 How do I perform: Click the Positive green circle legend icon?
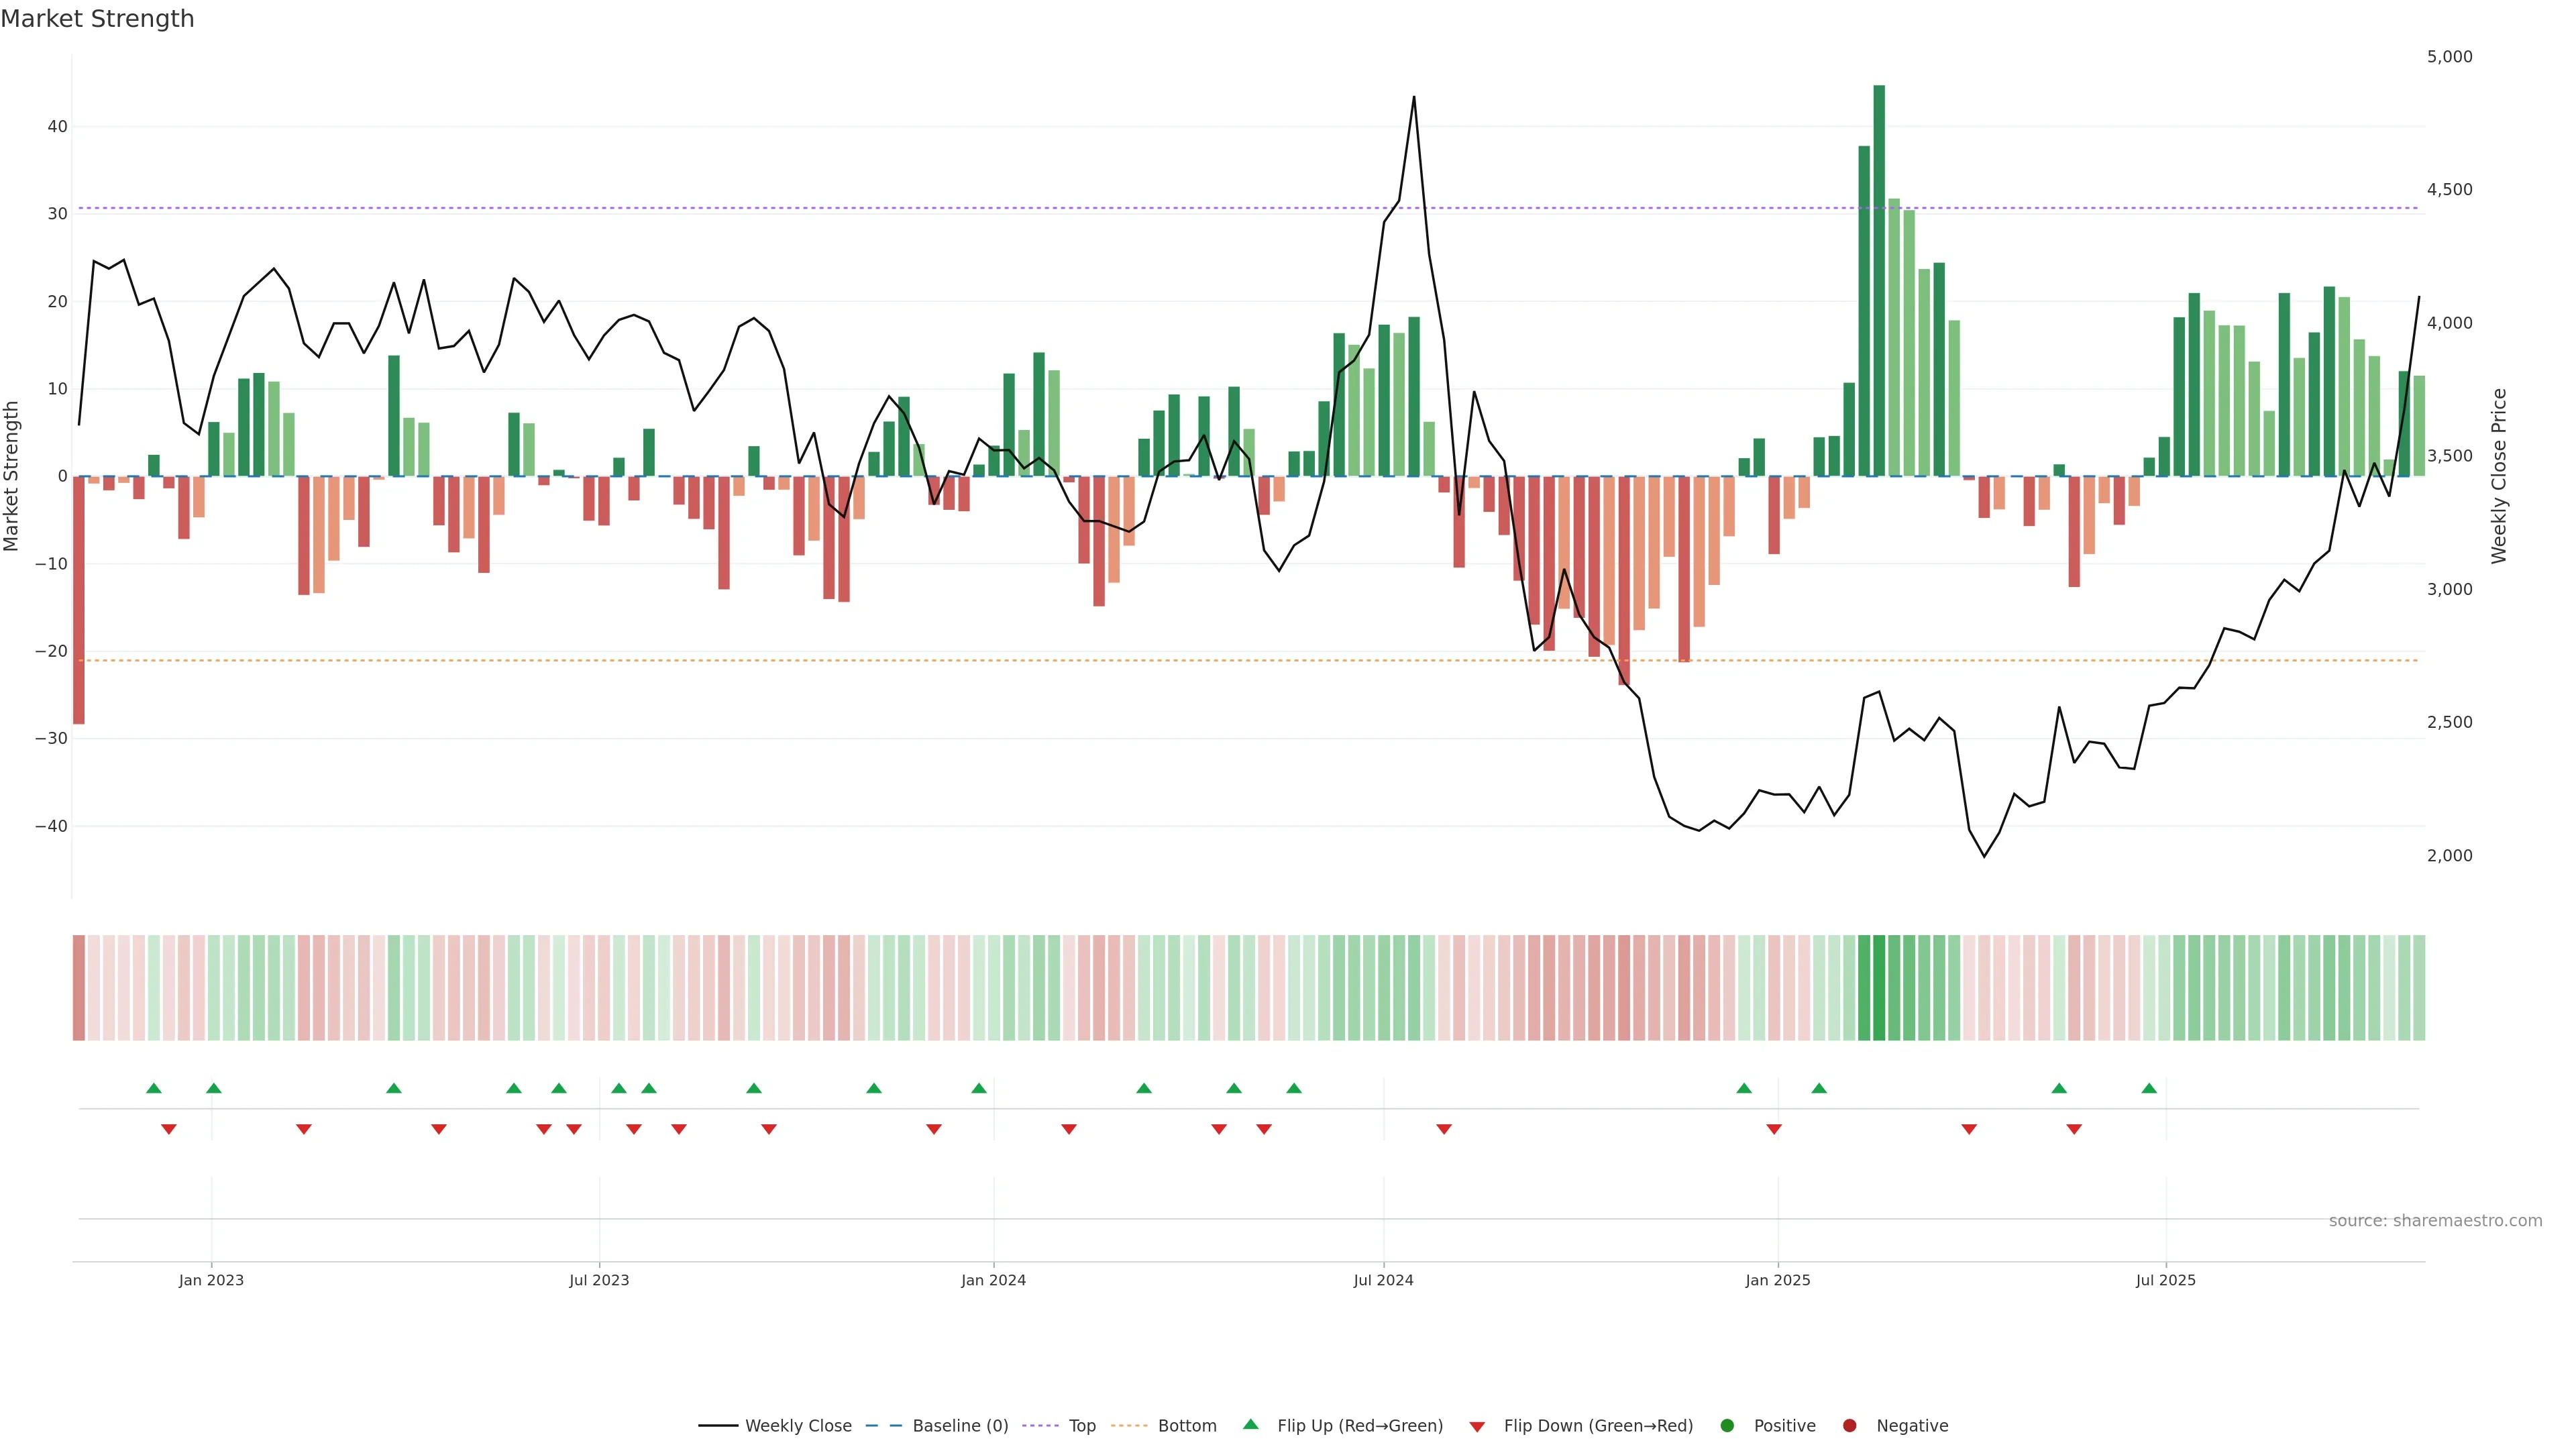click(1727, 1426)
